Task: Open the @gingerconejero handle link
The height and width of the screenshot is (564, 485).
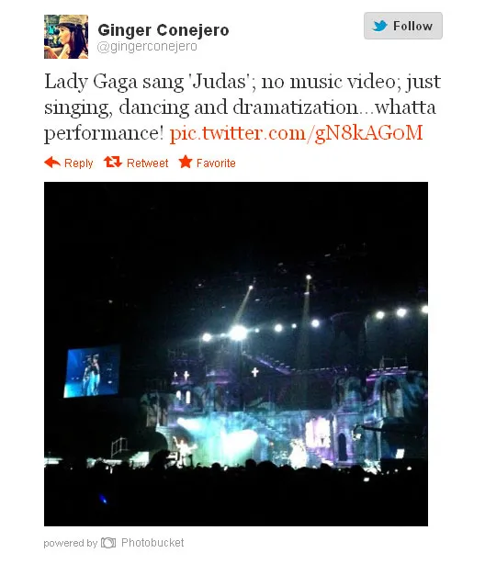Action: tap(147, 47)
